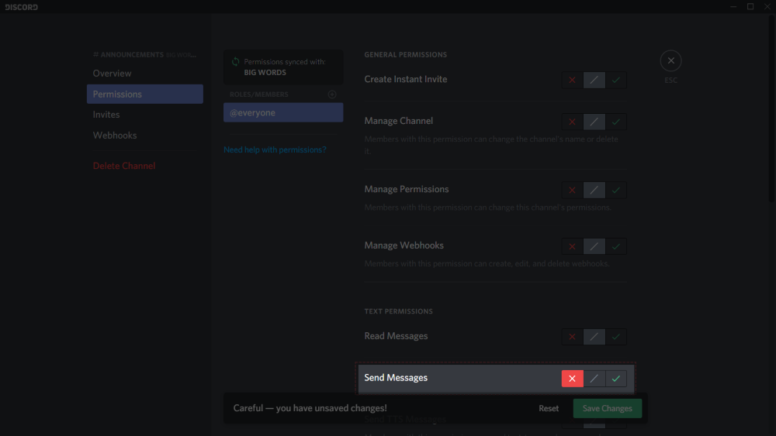The image size is (776, 436).
Task: Set Read Messages to neutral slash
Action: pos(594,337)
